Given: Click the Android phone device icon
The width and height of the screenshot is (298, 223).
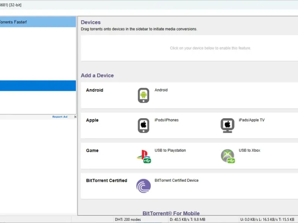Looking at the screenshot, I should [143, 96].
